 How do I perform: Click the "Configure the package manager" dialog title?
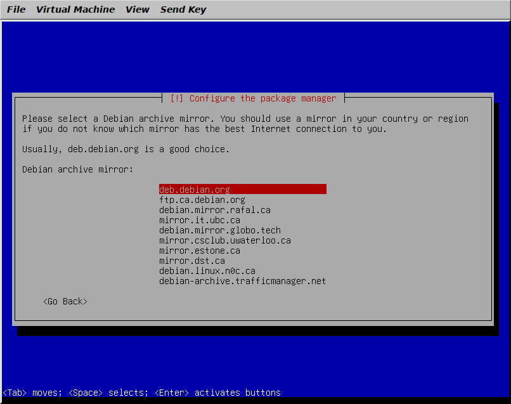coord(254,98)
